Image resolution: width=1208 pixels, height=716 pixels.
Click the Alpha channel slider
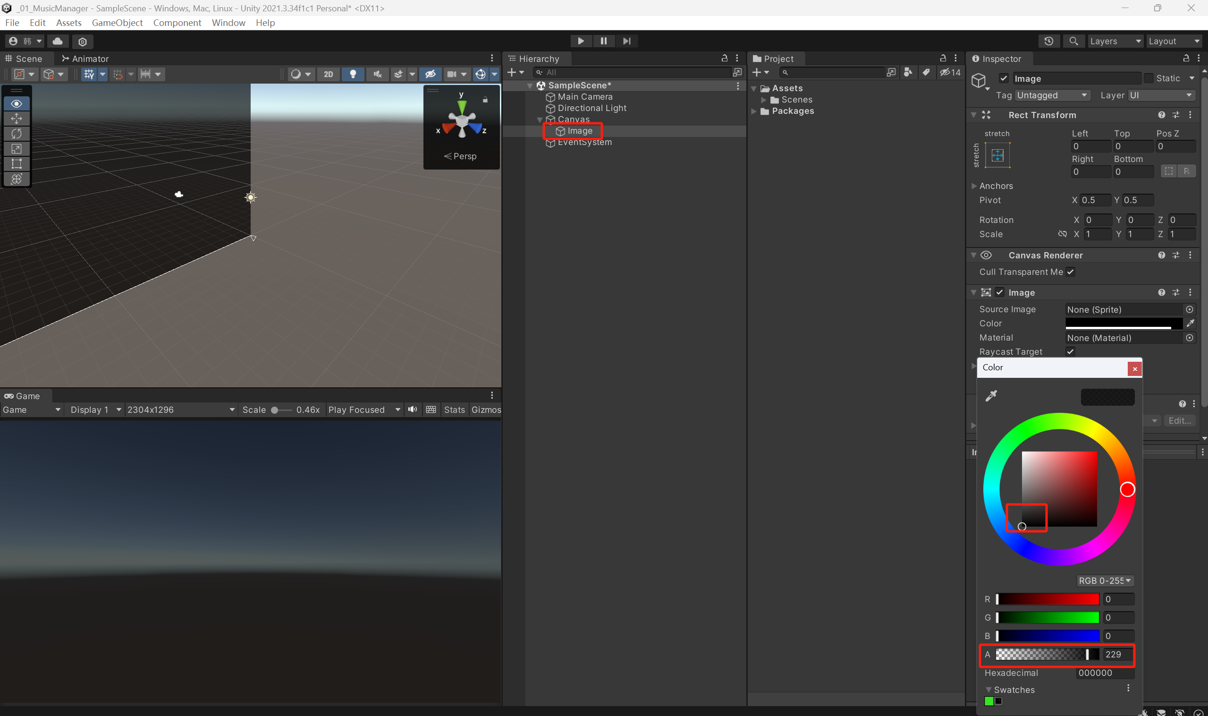[1047, 654]
